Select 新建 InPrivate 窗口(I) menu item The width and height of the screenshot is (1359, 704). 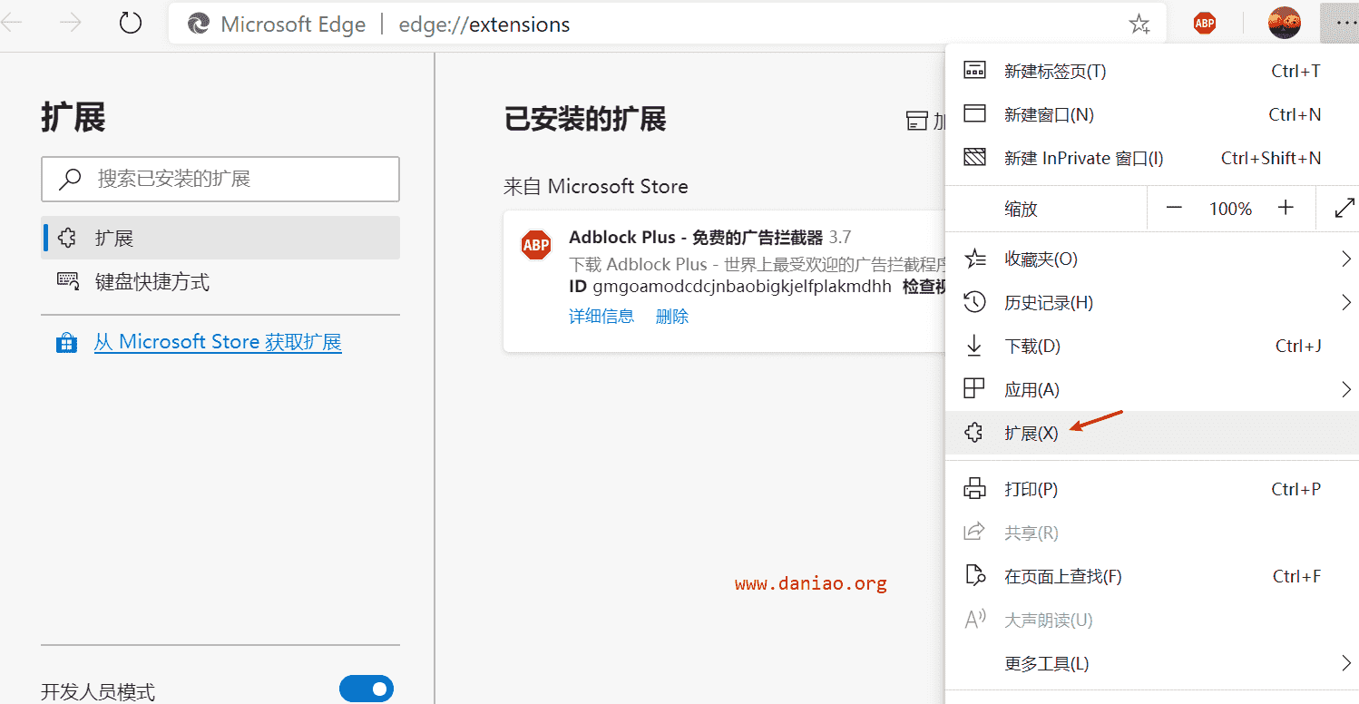(x=1152, y=158)
